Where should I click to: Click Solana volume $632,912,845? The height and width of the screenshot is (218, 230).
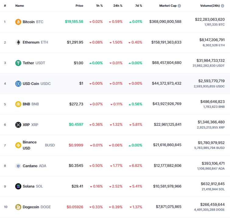pos(213,184)
